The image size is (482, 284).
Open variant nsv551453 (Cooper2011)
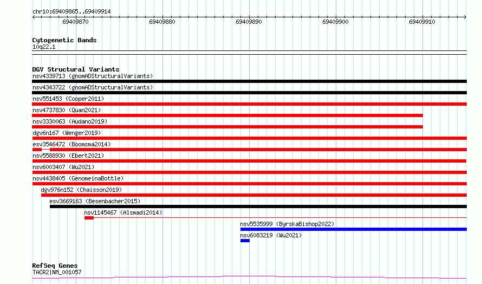[68, 99]
